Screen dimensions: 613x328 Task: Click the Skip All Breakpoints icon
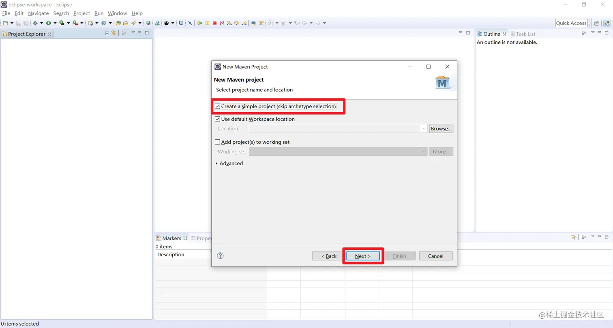click(x=190, y=23)
